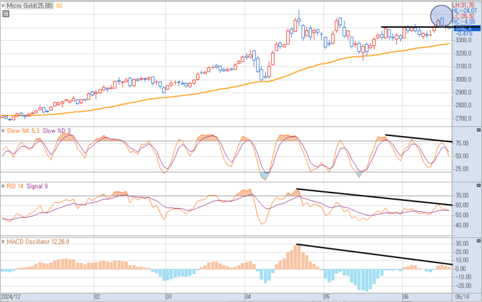
Task: Click the 03 month label on date axis
Action: pos(169,297)
